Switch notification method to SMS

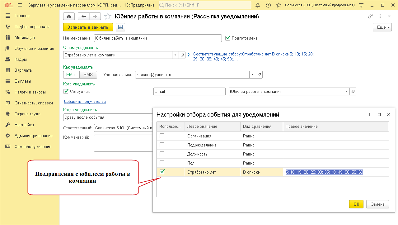tap(88, 74)
